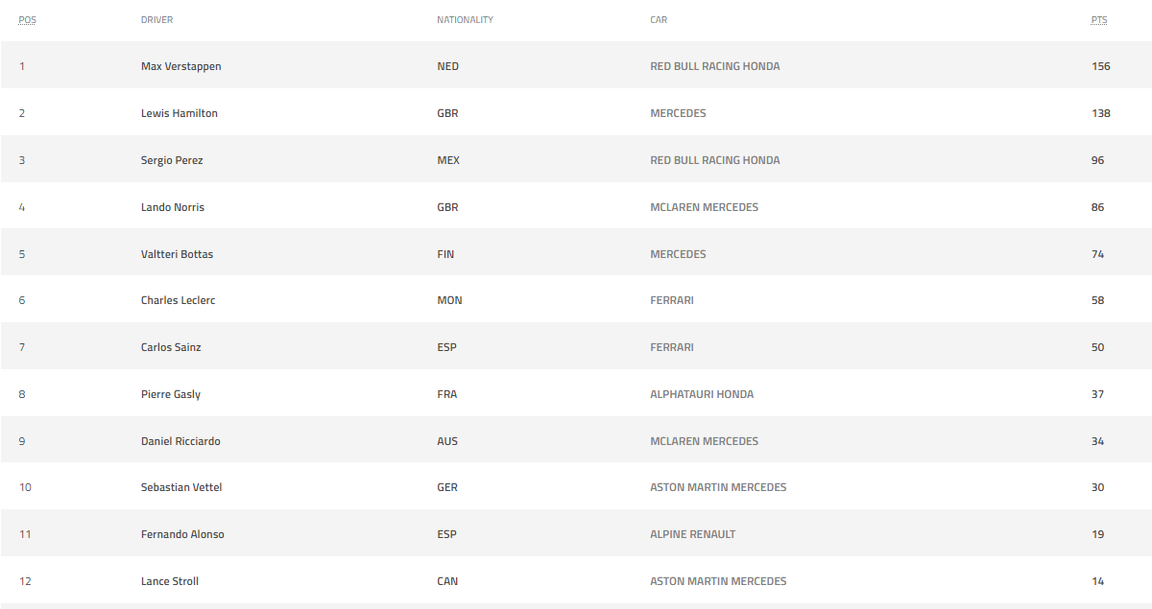Open FERRARI team link for Leclerc
Screen dimensions: 1152x609
(672, 300)
